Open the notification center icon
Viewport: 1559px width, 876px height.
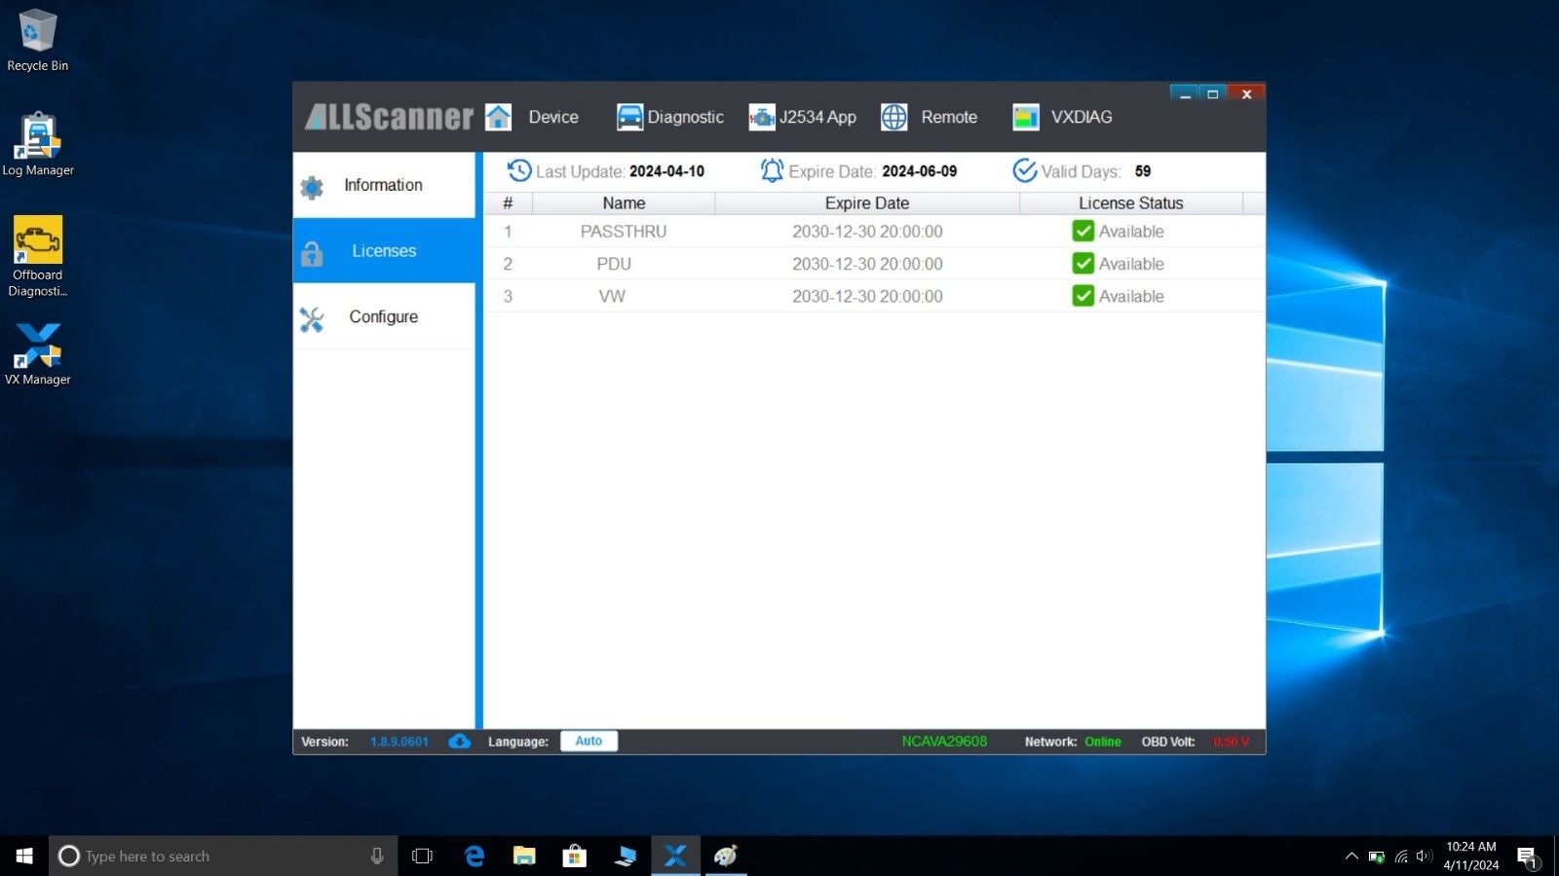(x=1527, y=857)
